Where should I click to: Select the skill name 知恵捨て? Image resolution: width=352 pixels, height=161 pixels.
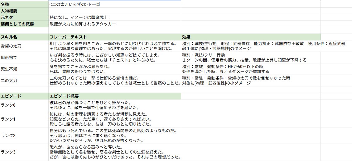tap(24, 57)
